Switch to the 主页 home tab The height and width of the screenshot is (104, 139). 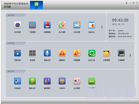(36, 5)
